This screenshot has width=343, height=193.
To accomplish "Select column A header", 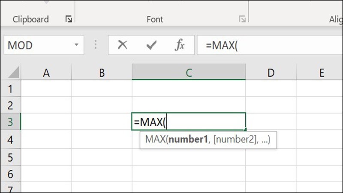I will click(x=46, y=72).
